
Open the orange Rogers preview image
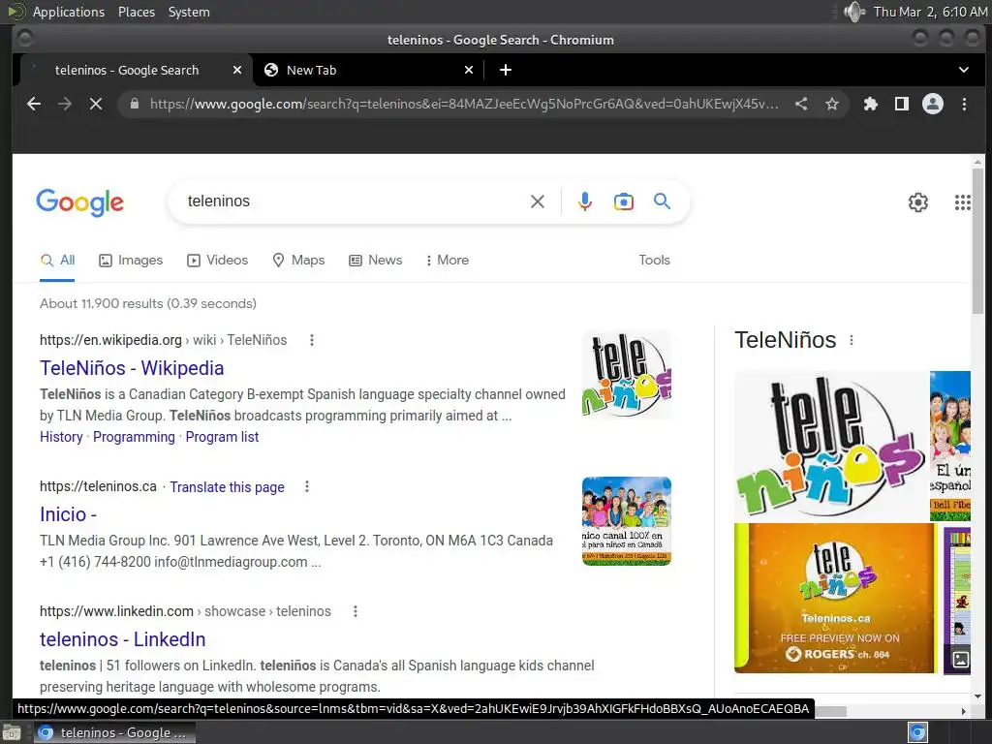(834, 599)
